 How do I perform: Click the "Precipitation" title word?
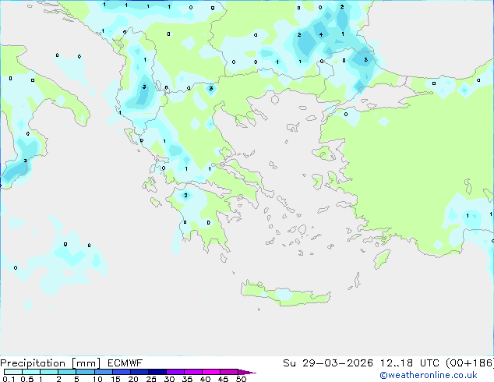(x=33, y=363)
